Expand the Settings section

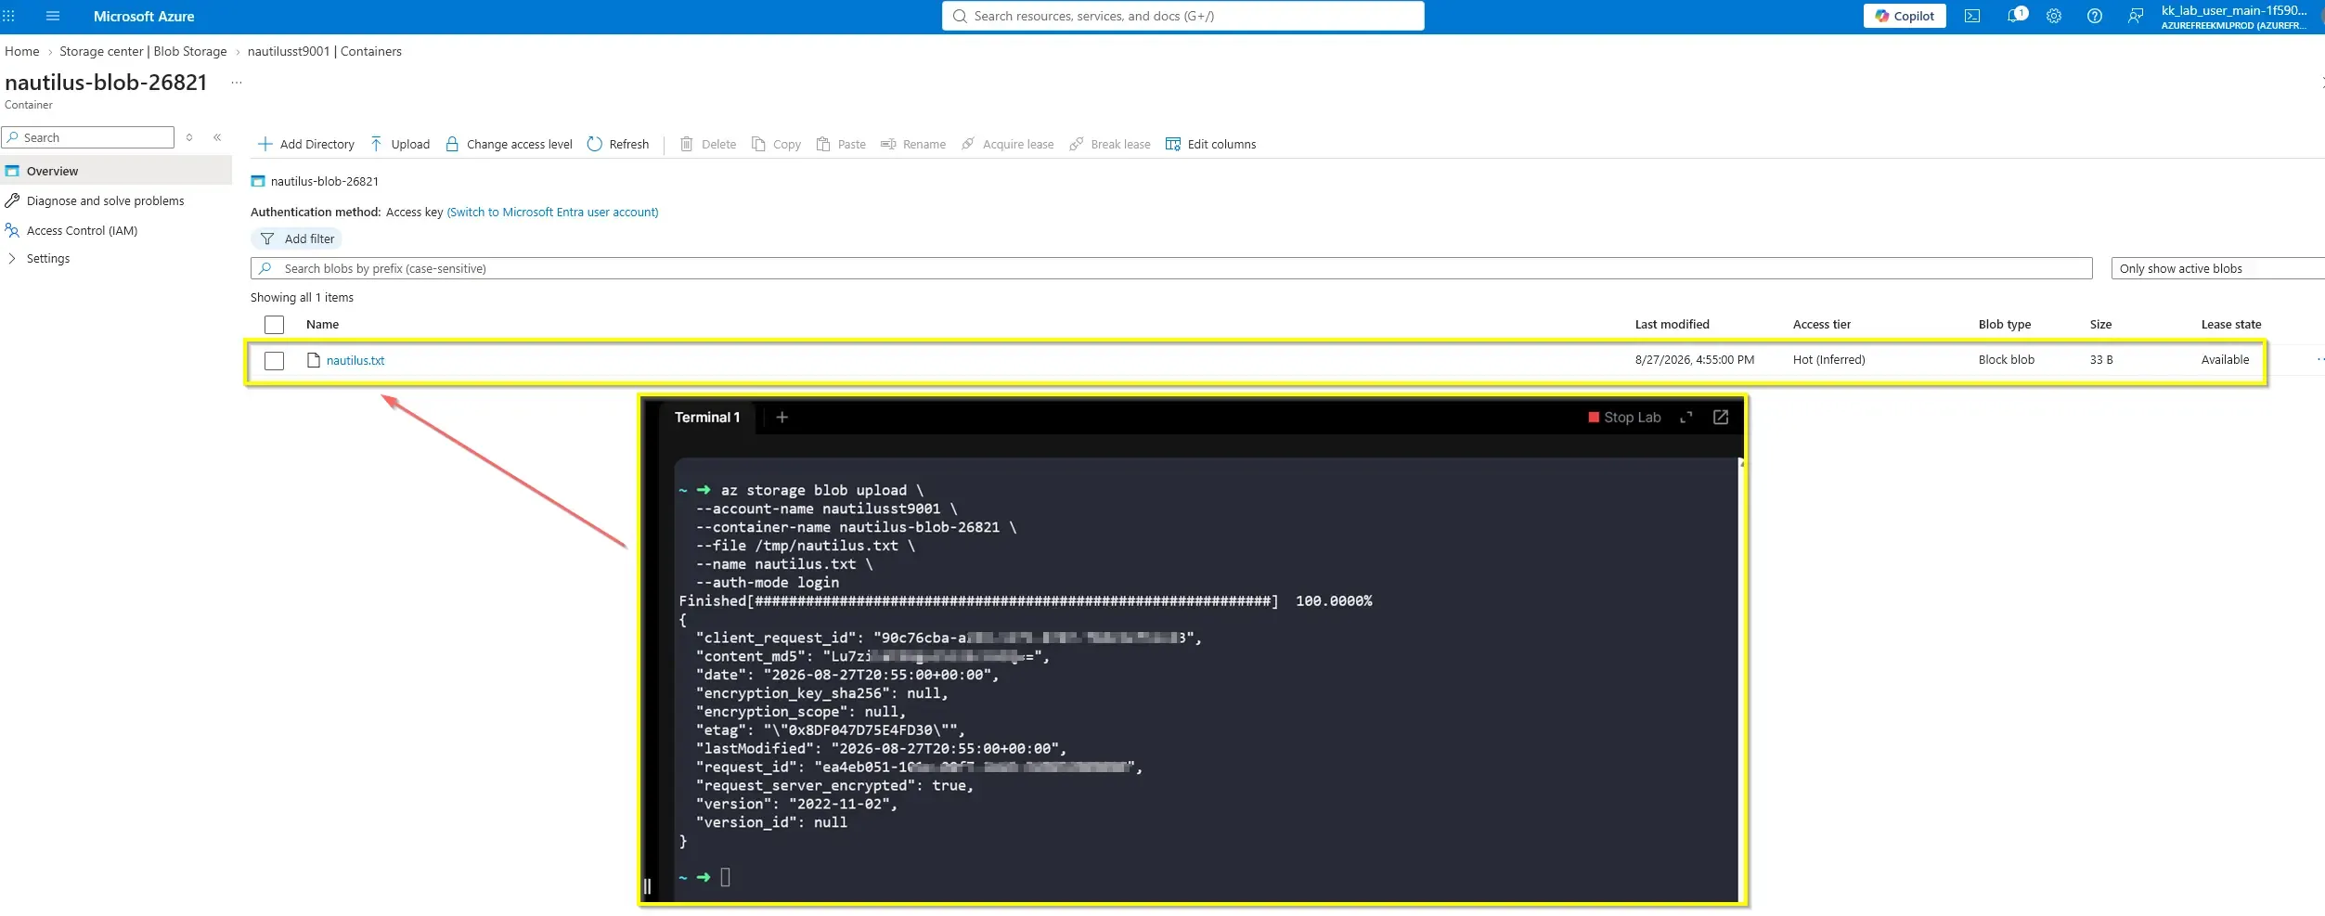coord(48,258)
